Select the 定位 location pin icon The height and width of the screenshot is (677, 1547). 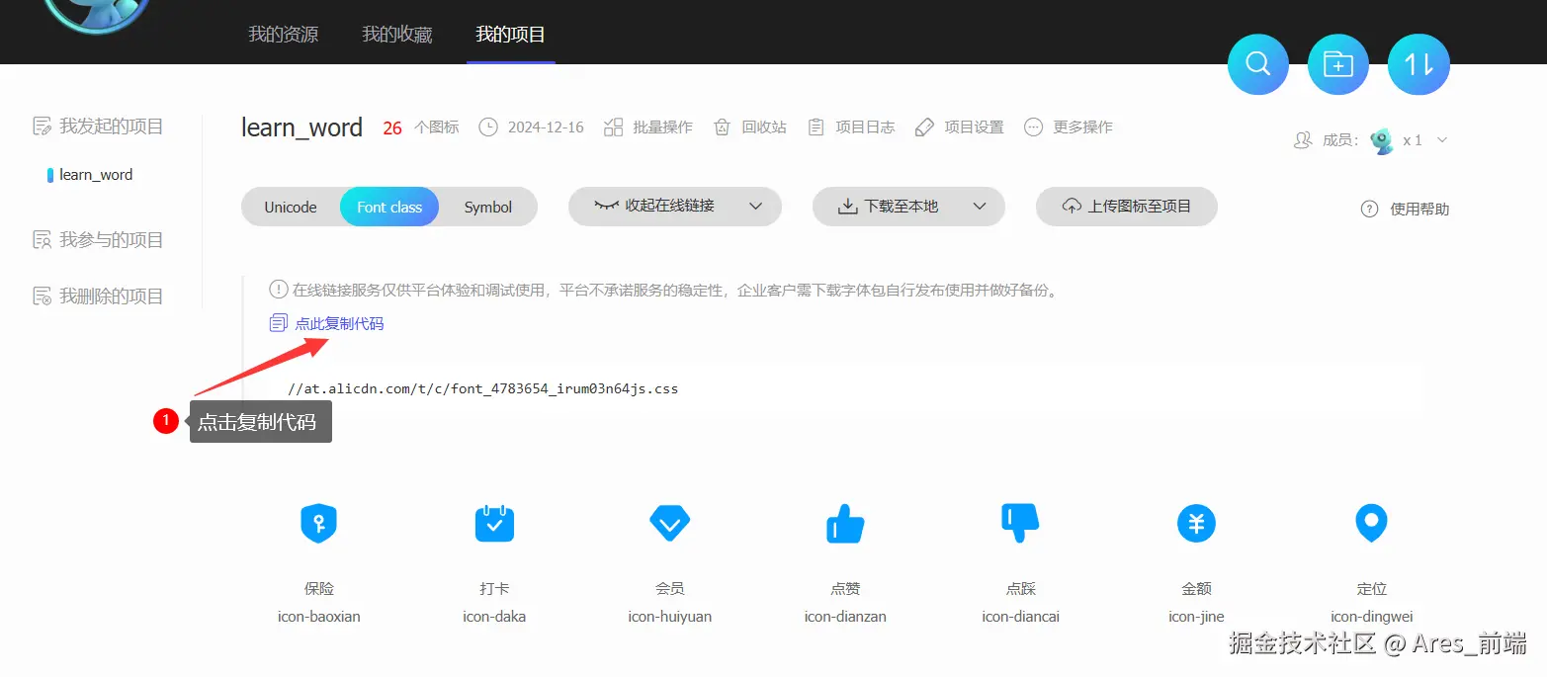(x=1371, y=524)
